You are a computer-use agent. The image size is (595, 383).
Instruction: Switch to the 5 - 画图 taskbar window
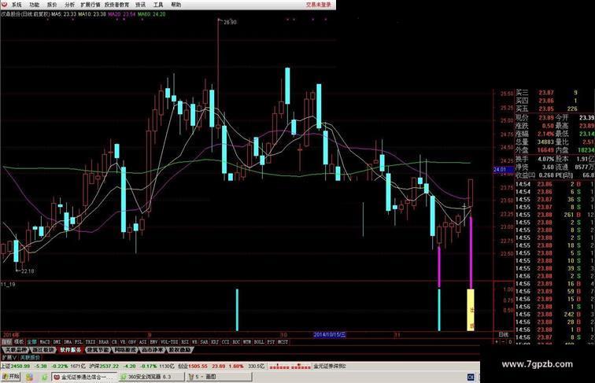(x=219, y=377)
